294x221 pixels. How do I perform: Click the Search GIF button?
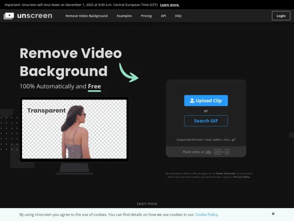point(206,121)
